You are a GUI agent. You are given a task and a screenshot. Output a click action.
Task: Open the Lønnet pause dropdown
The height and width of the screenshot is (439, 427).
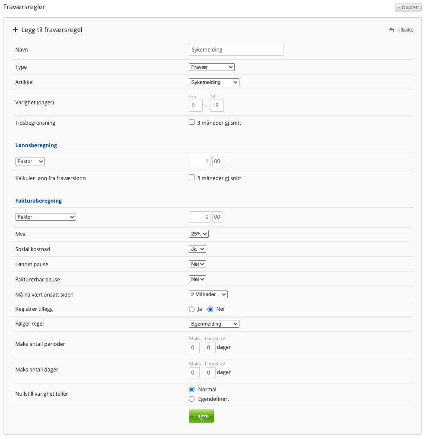198,264
